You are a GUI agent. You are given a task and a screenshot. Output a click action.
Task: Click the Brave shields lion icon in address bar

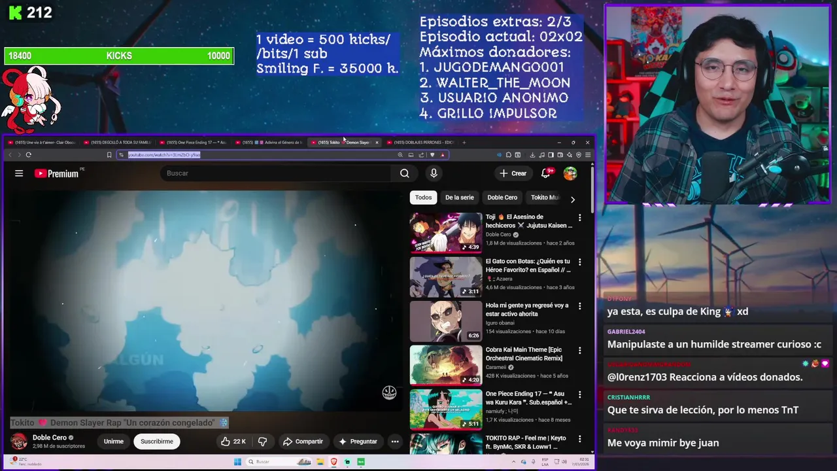pyautogui.click(x=432, y=155)
